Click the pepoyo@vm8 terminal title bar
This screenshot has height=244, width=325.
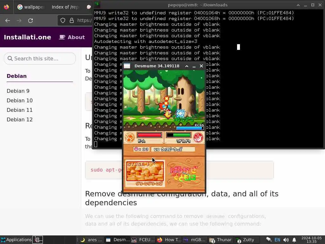197,5
